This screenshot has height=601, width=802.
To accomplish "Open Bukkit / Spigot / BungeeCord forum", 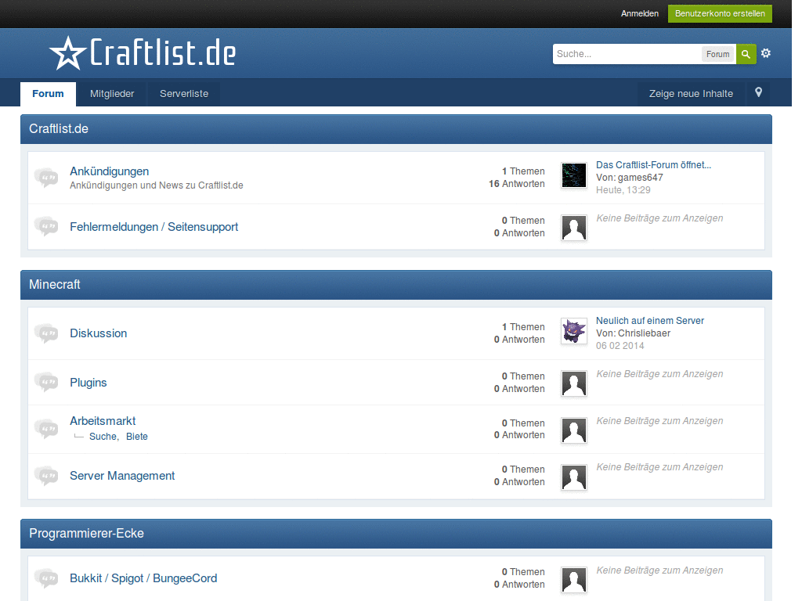I will tap(144, 578).
